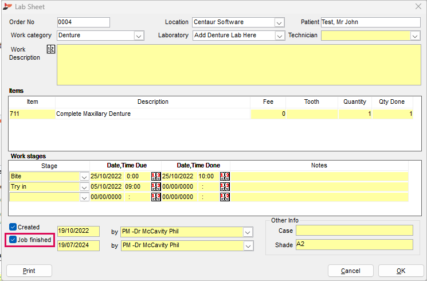Click the Qty Done cell for item 711
Screen dimensions: 427x281
click(x=393, y=114)
